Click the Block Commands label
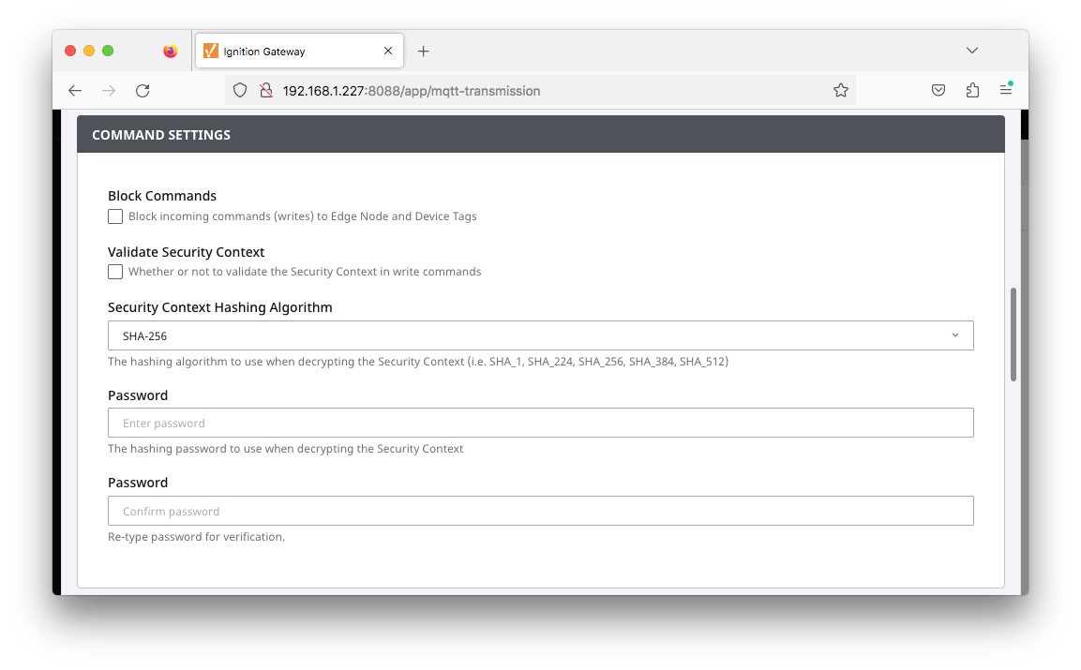1081x670 pixels. (162, 196)
